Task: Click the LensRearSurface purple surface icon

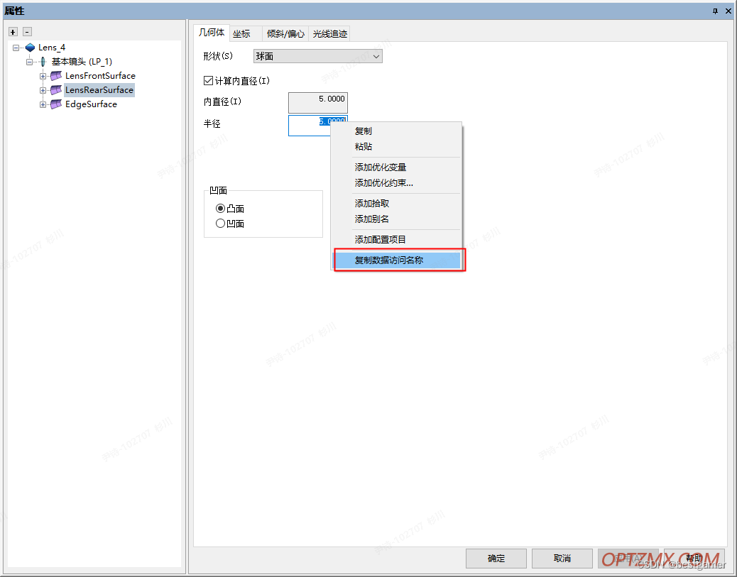Action: (55, 89)
